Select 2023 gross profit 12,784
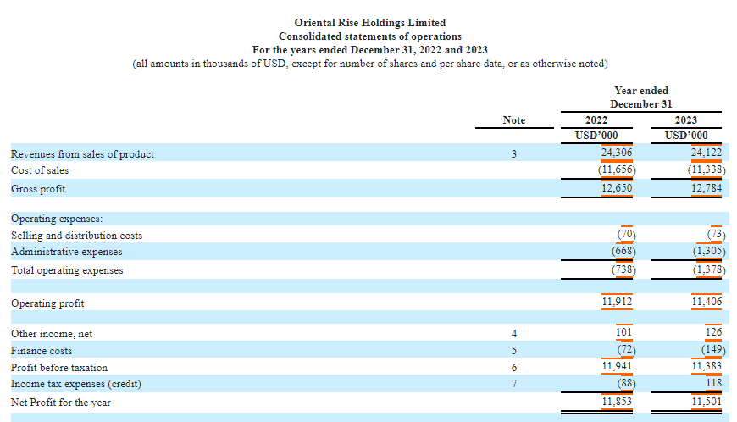This screenshot has width=737, height=422. [x=706, y=188]
